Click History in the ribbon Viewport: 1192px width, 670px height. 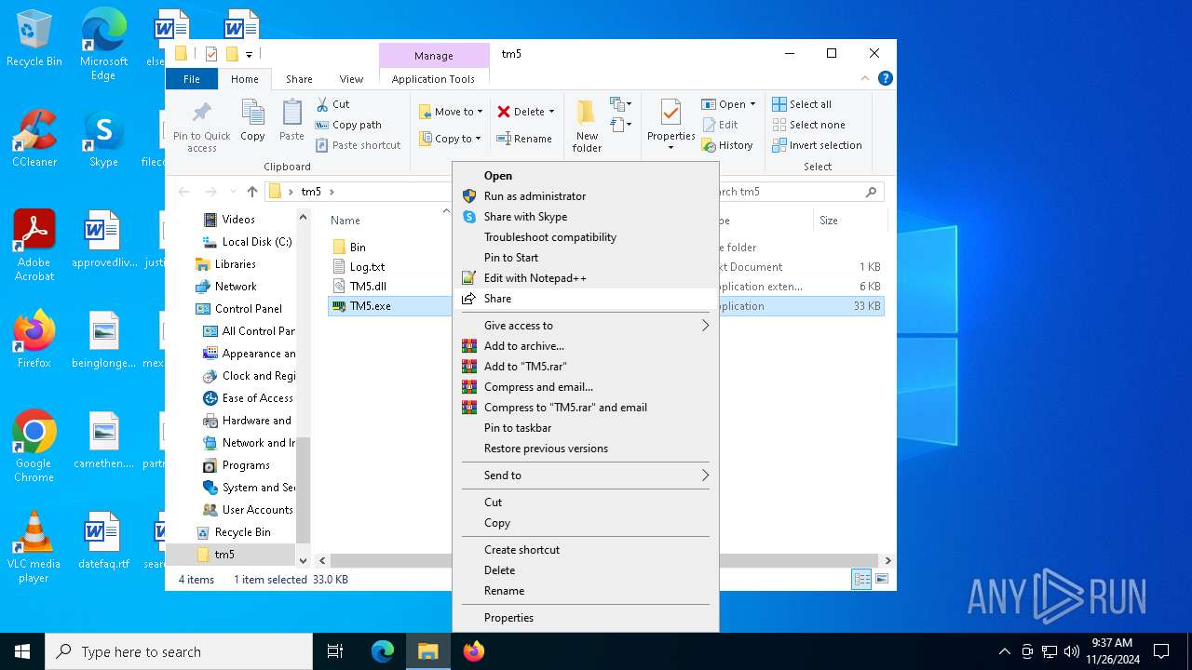(x=727, y=145)
